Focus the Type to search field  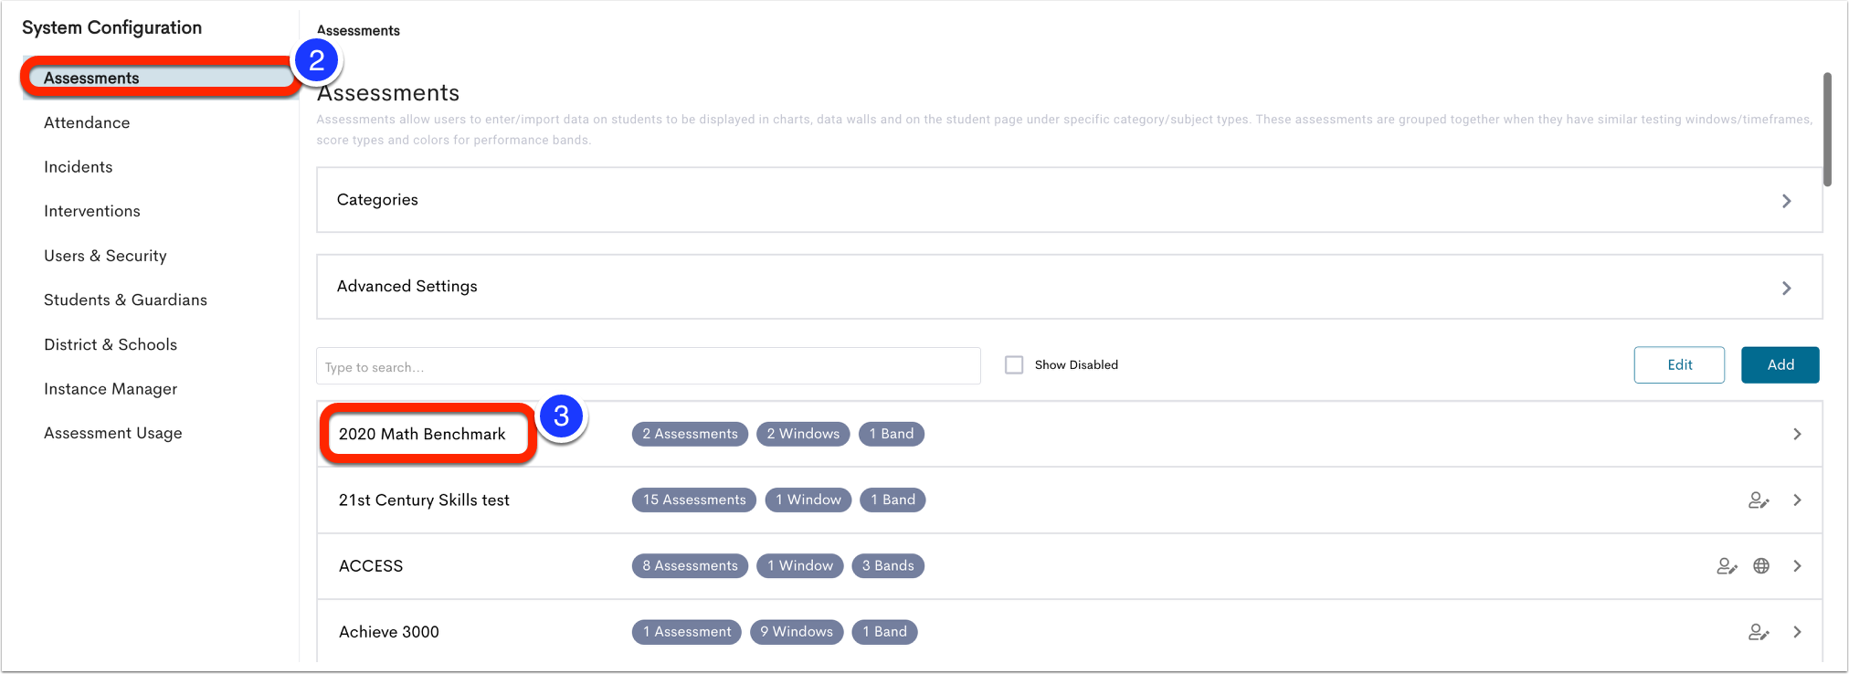coord(649,366)
